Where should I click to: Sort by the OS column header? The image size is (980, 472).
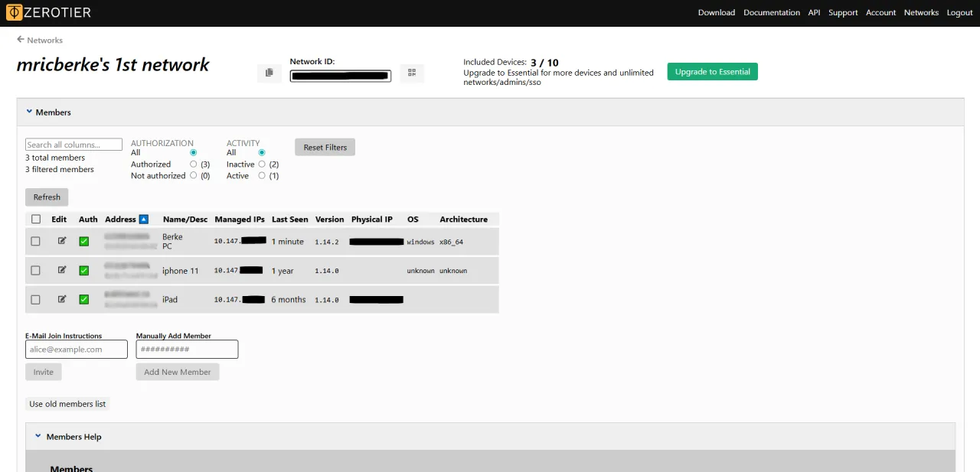pyautogui.click(x=413, y=220)
